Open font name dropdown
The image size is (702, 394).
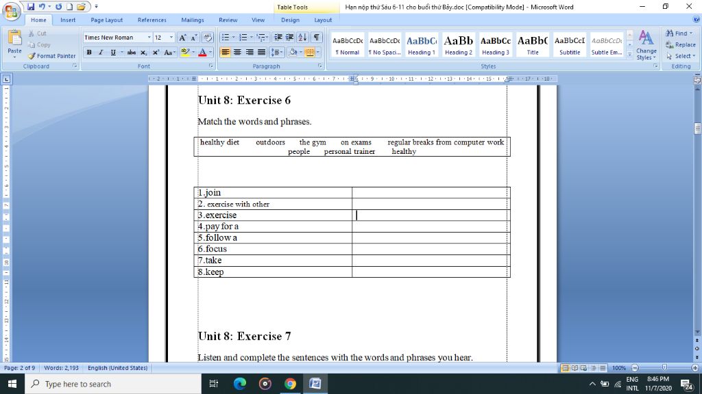[x=149, y=38]
